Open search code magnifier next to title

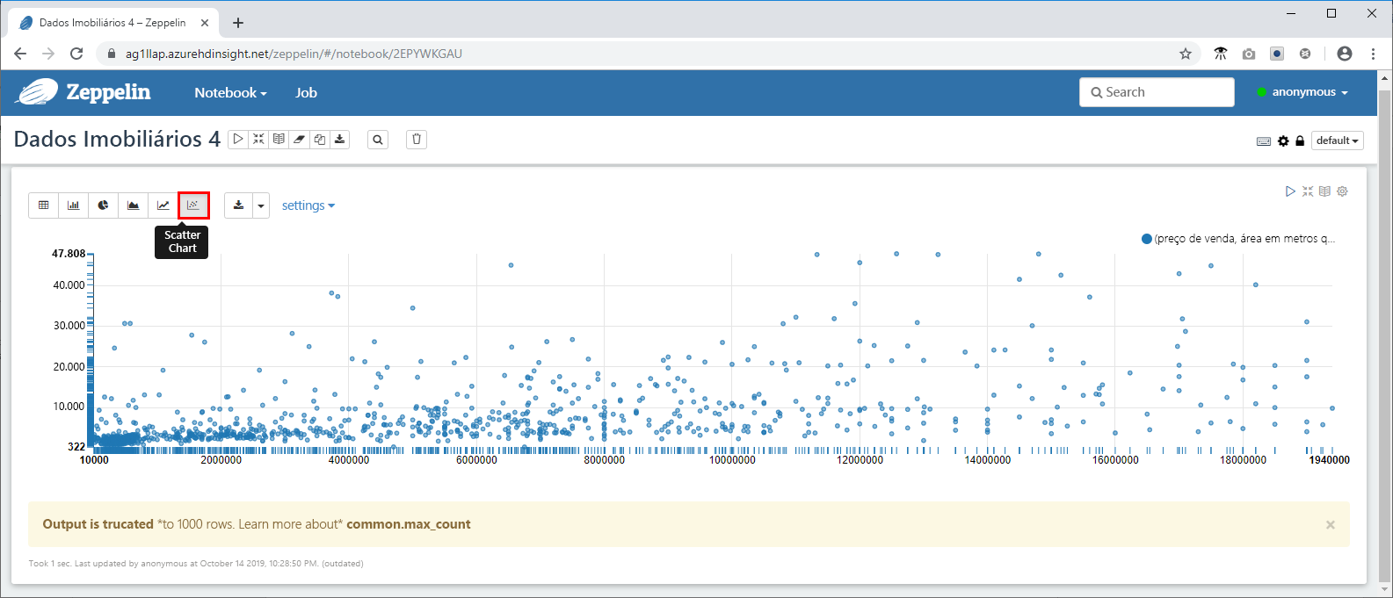(378, 139)
